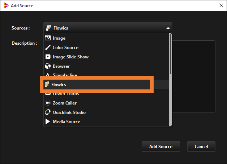Select Image from the sources list

(x=106, y=38)
